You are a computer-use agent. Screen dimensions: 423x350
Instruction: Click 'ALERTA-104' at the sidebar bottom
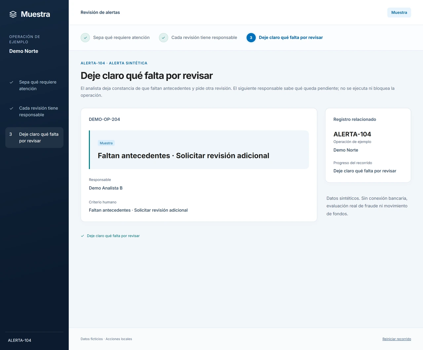[x=19, y=340]
